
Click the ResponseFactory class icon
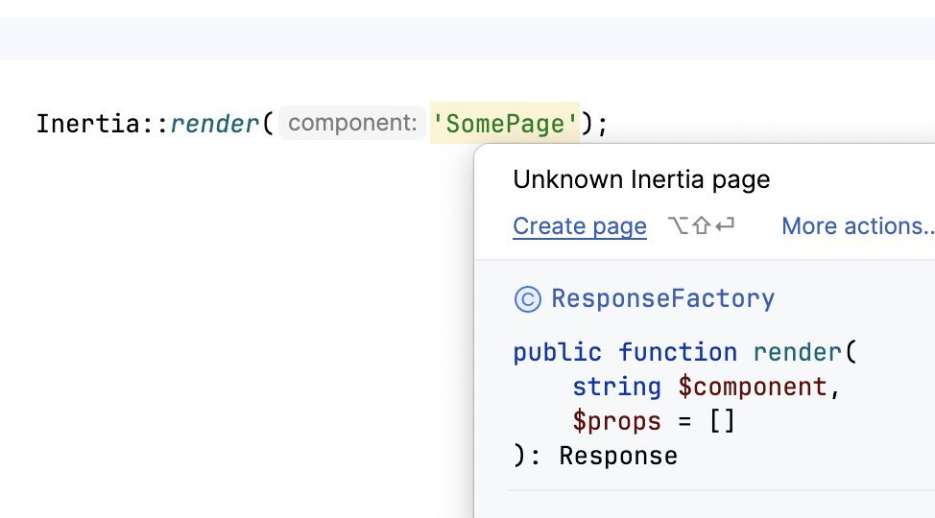pos(528,299)
